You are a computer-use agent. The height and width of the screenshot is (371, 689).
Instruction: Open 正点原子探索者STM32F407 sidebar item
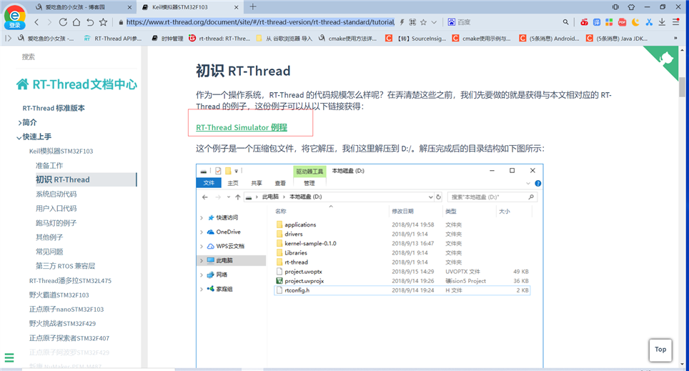pyautogui.click(x=69, y=338)
